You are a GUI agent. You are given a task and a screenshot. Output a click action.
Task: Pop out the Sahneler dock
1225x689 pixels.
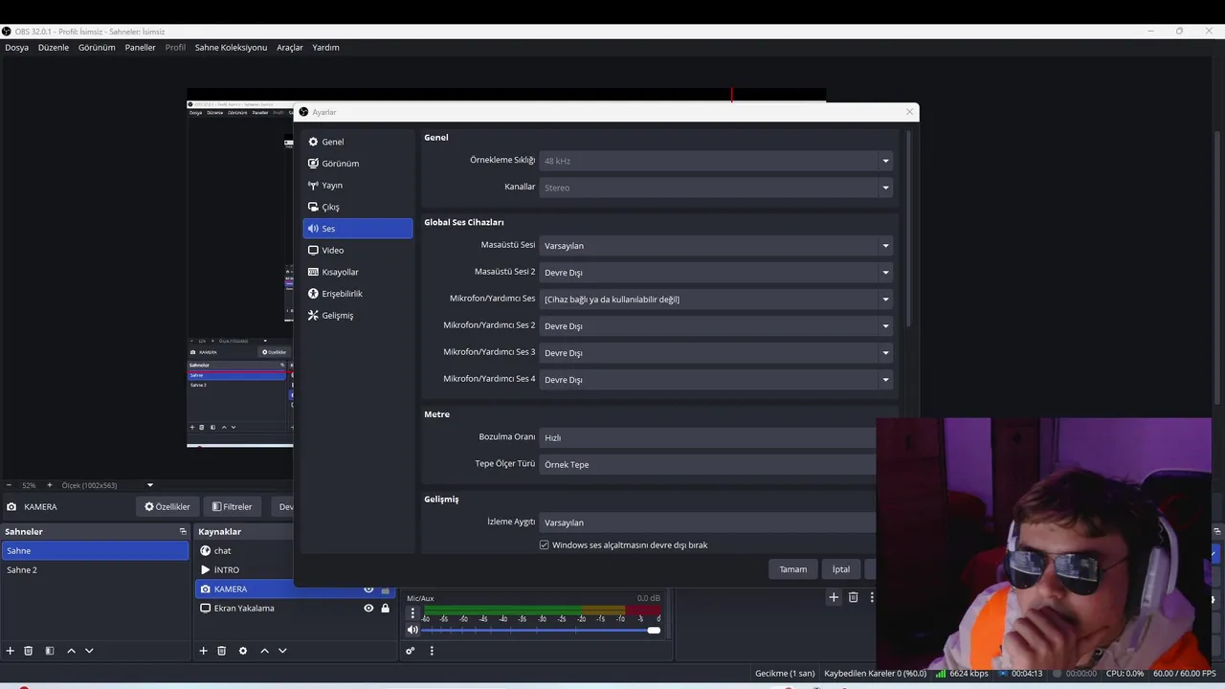click(183, 531)
